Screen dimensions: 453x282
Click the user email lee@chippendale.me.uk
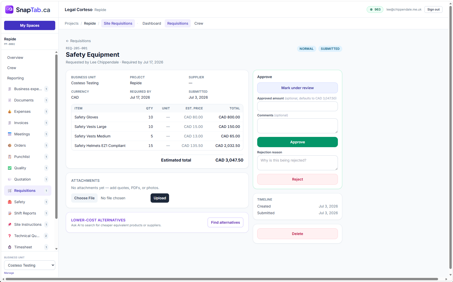pos(404,10)
